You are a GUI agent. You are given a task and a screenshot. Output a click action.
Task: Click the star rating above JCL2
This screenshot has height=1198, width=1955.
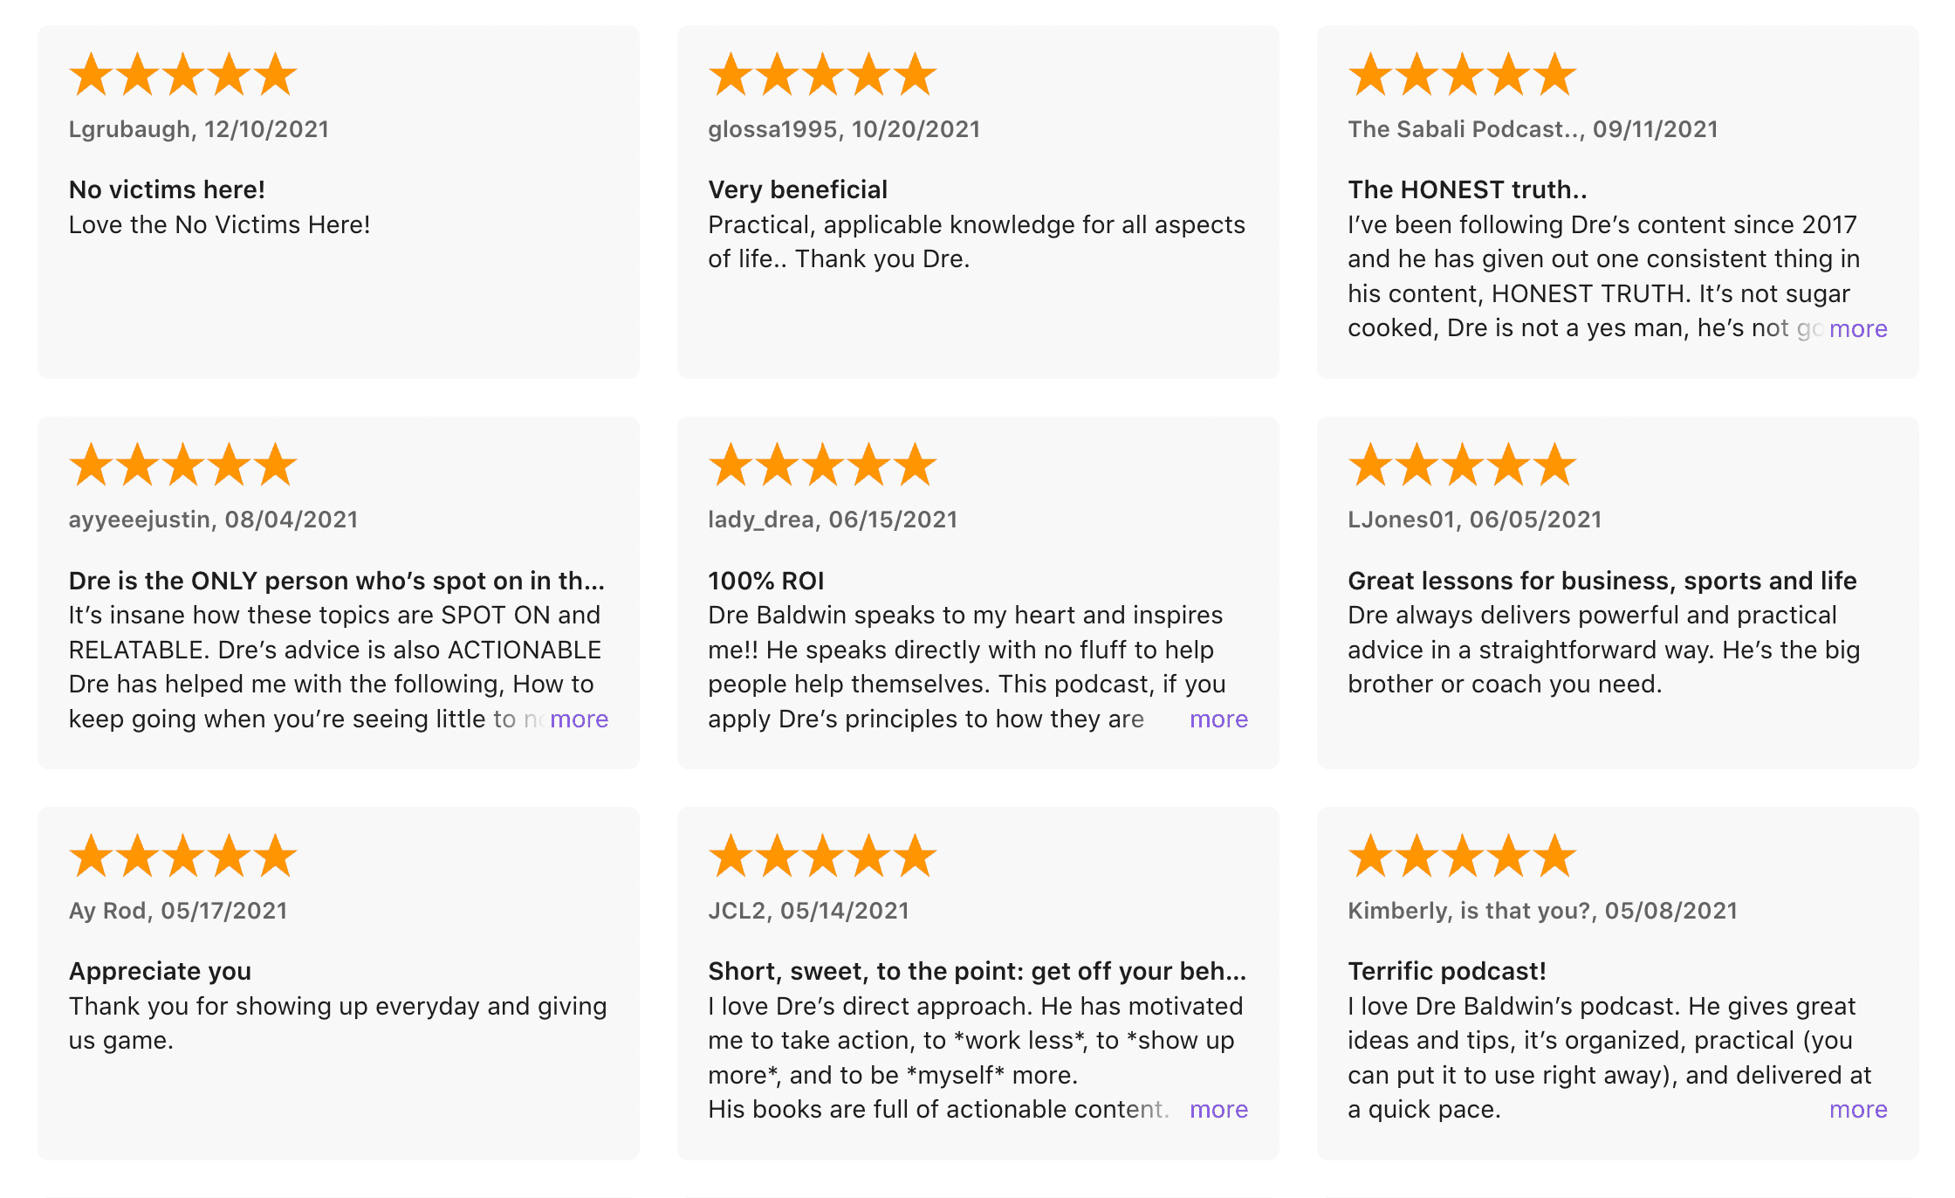click(x=822, y=856)
